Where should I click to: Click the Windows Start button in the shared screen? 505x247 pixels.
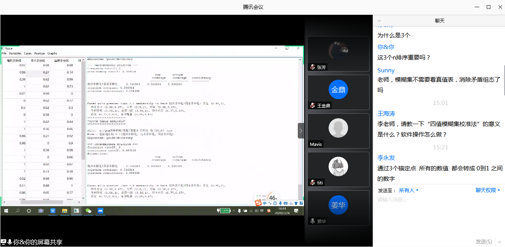tap(6, 211)
